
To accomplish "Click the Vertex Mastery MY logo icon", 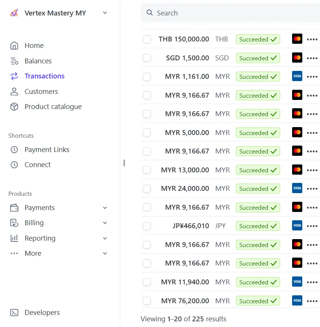I will pos(14,13).
